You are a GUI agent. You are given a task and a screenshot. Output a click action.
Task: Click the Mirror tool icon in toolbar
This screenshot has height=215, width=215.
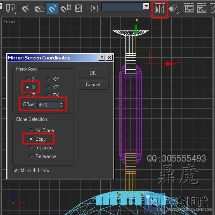pos(159,9)
